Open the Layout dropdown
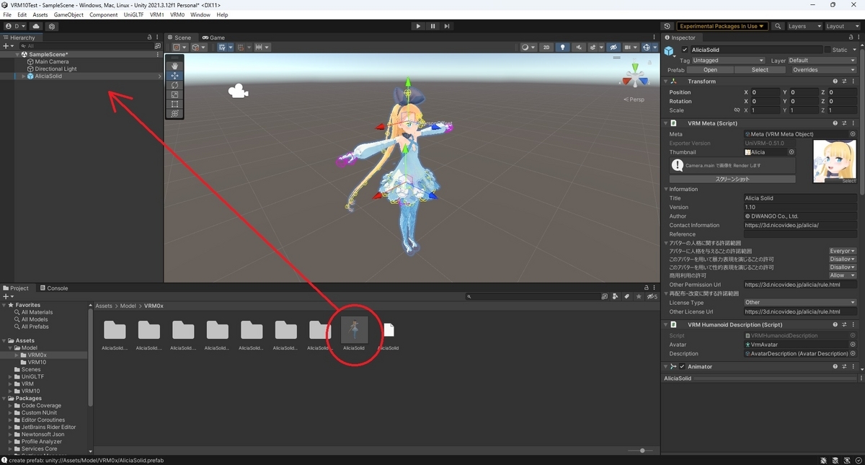The height and width of the screenshot is (465, 865). [841, 26]
